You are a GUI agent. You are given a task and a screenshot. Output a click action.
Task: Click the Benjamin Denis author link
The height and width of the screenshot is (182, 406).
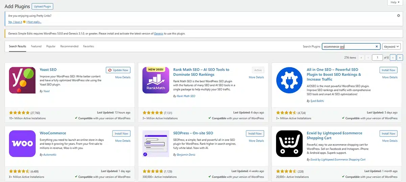click(186, 155)
